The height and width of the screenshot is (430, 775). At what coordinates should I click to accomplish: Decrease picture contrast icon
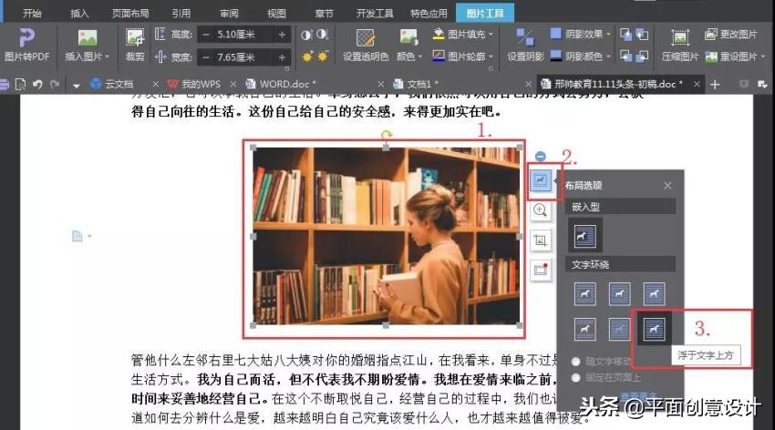[322, 35]
